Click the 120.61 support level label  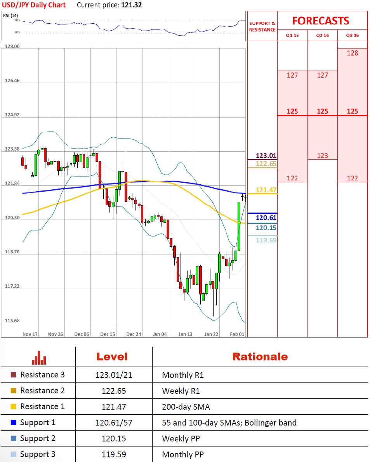[266, 218]
